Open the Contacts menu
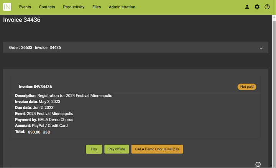This screenshot has width=276, height=168. (47, 7)
